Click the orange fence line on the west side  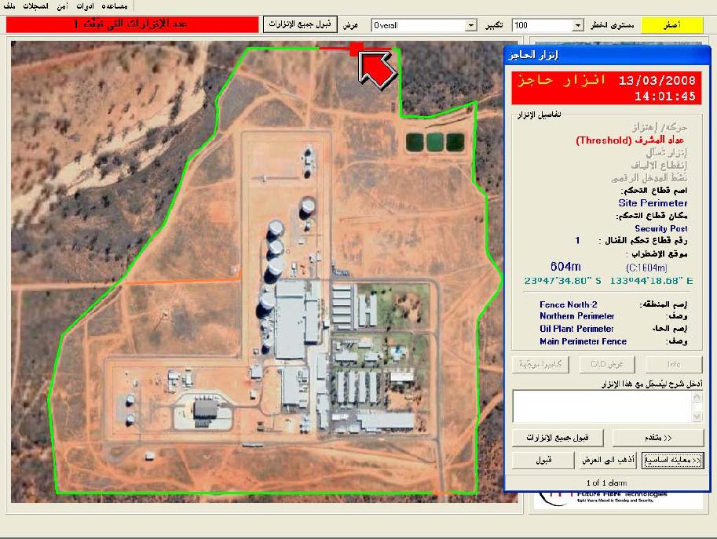coord(181,280)
